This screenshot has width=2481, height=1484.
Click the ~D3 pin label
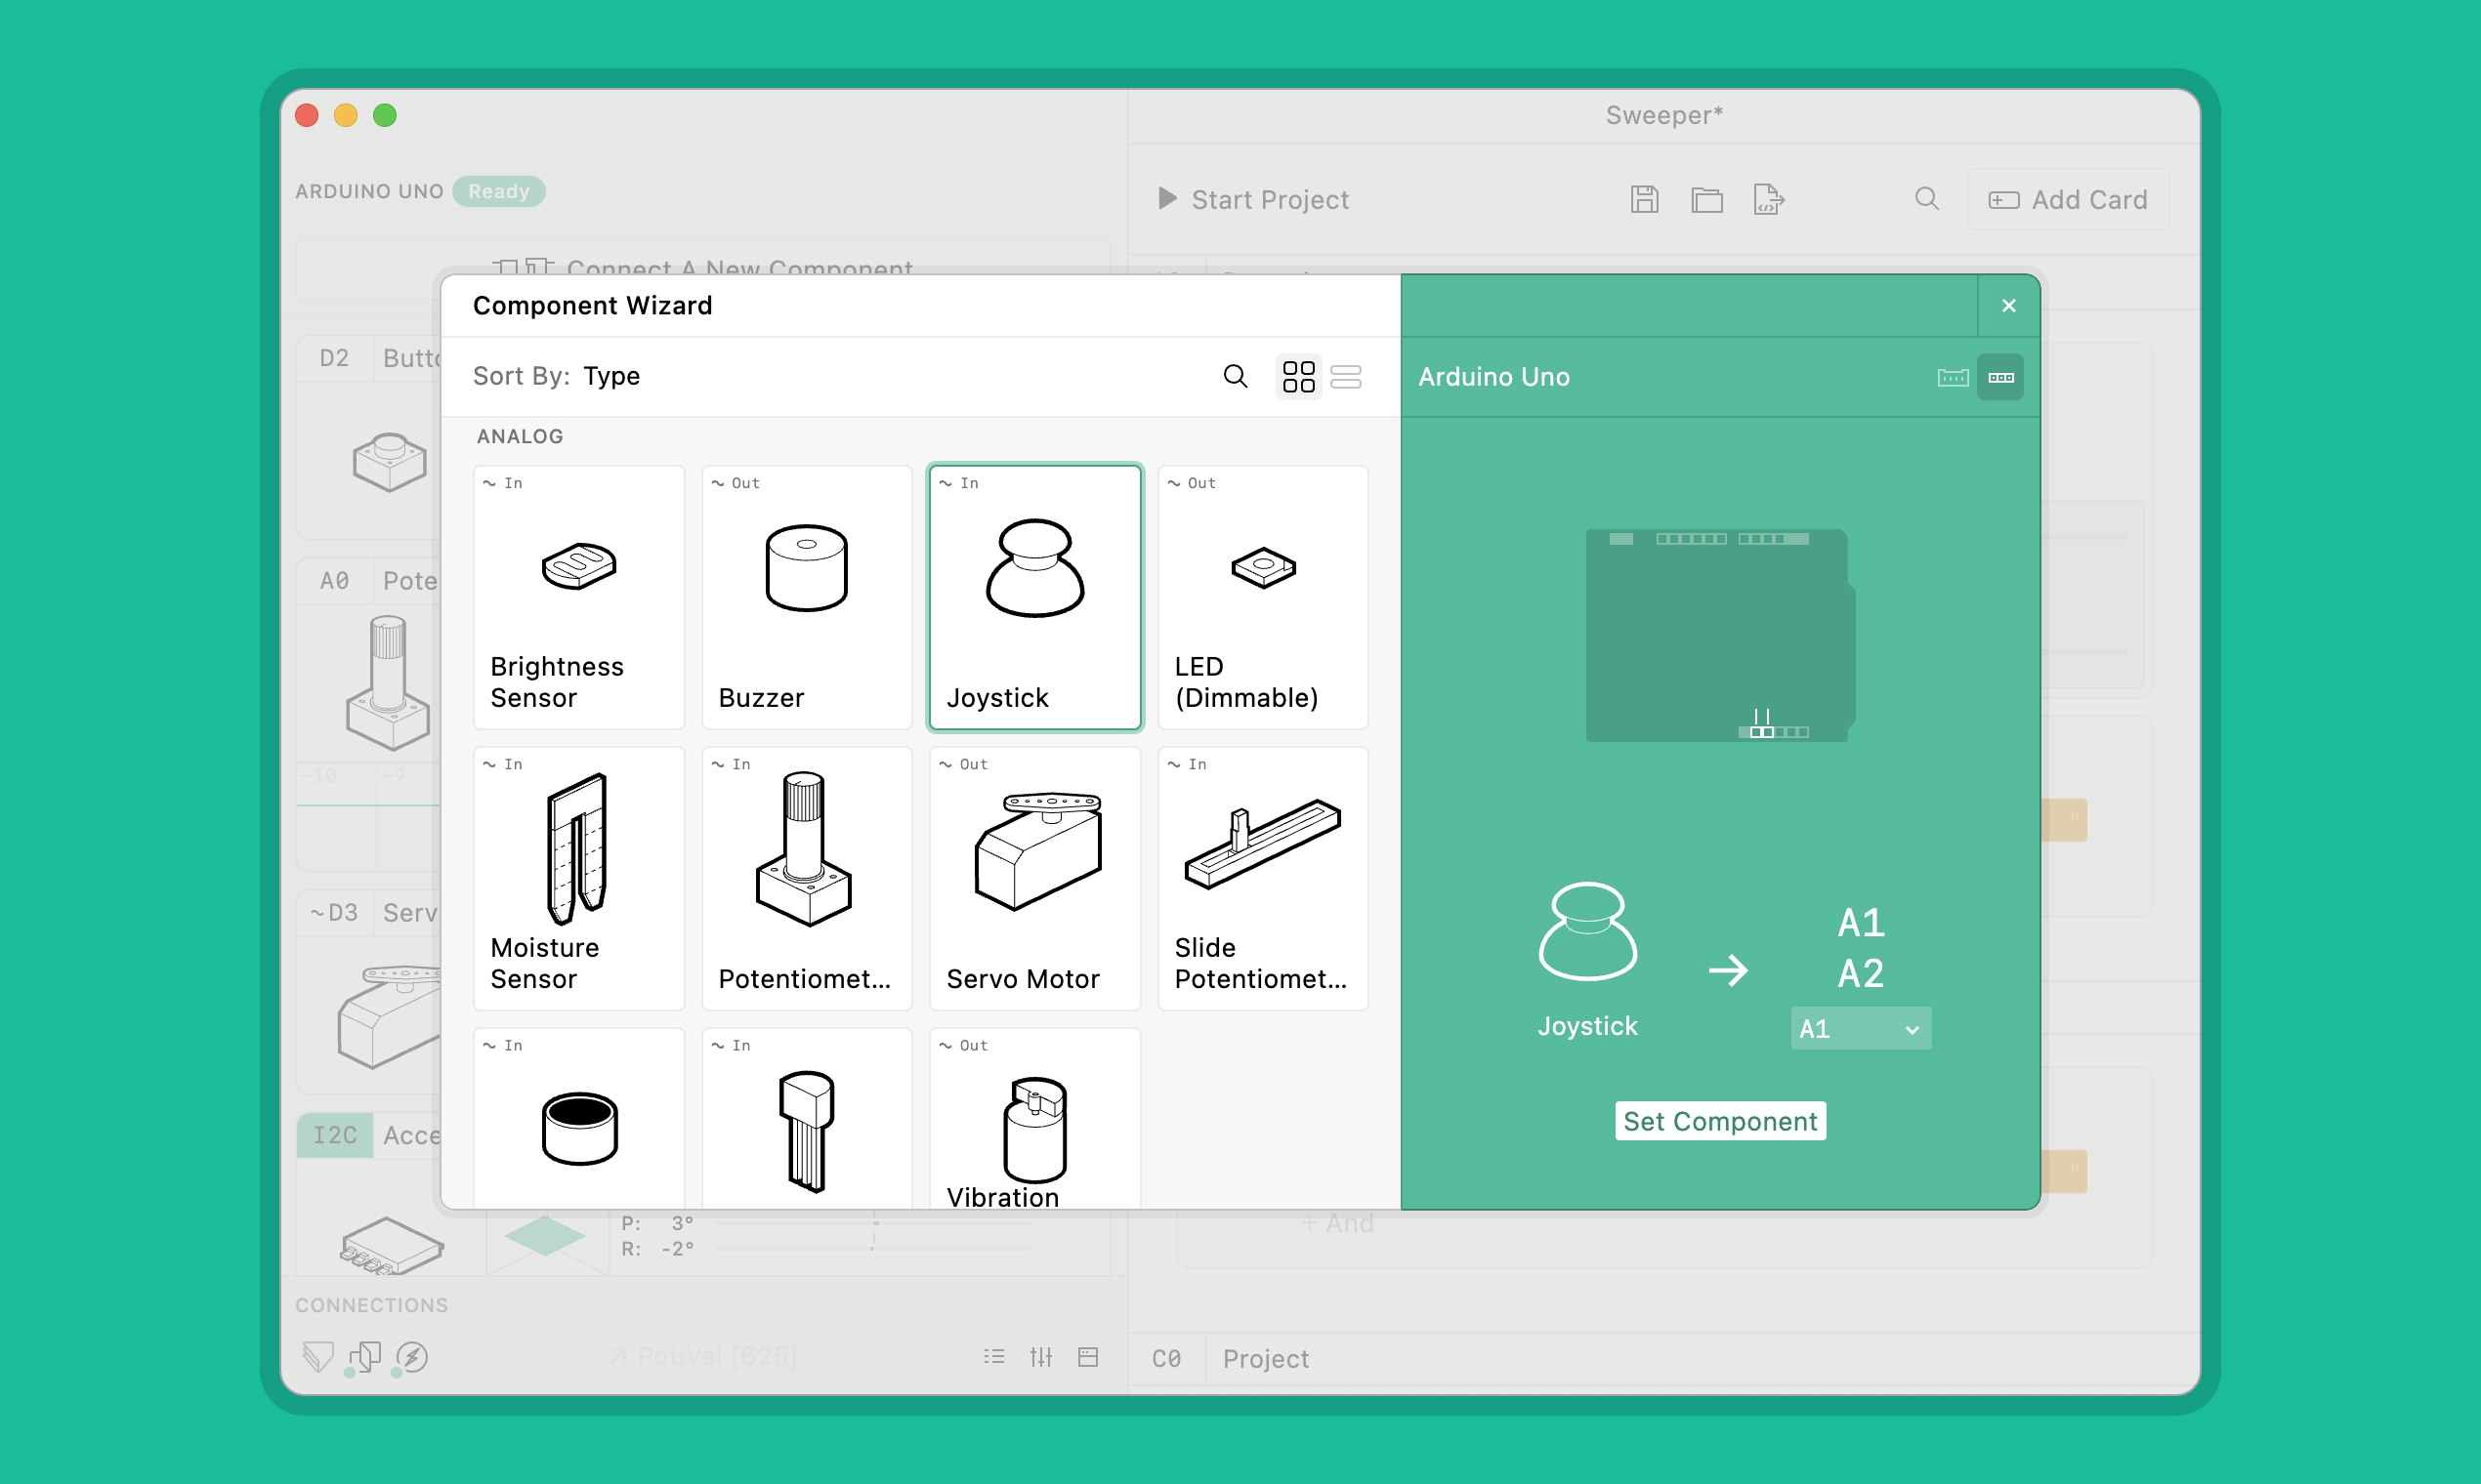[x=333, y=912]
